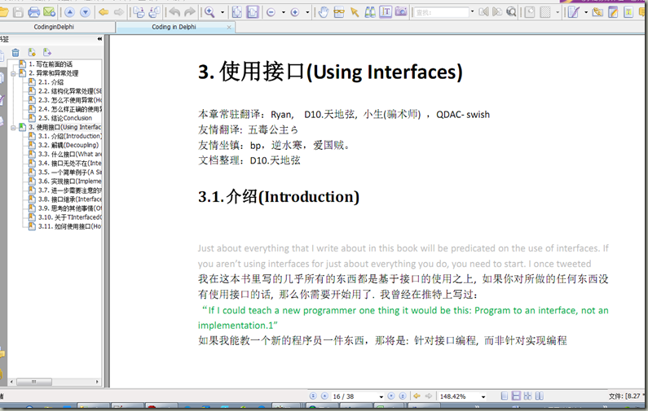
Task: Open the page number dropdown arrow
Action: coord(381,397)
